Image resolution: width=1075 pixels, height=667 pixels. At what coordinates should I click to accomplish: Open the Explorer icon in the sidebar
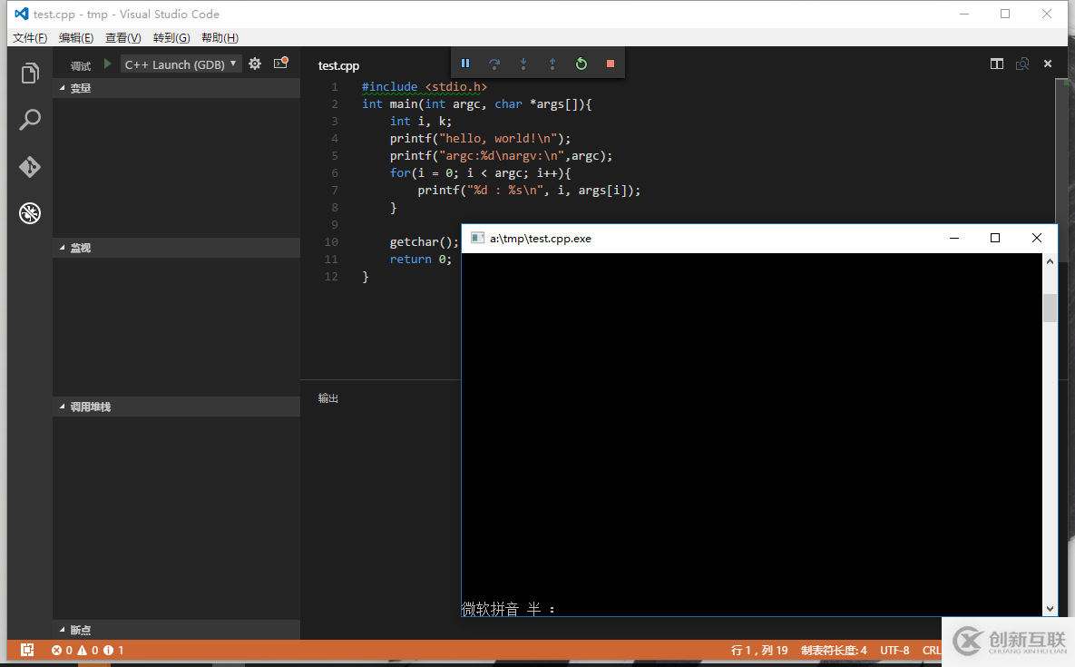point(30,72)
